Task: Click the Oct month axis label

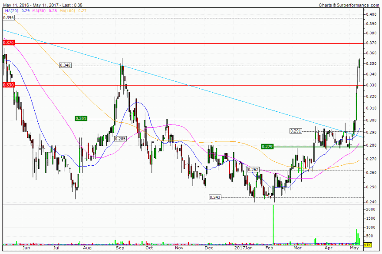Action: click(149, 248)
